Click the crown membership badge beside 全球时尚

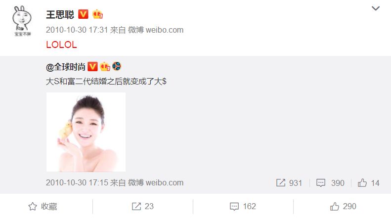click(105, 67)
